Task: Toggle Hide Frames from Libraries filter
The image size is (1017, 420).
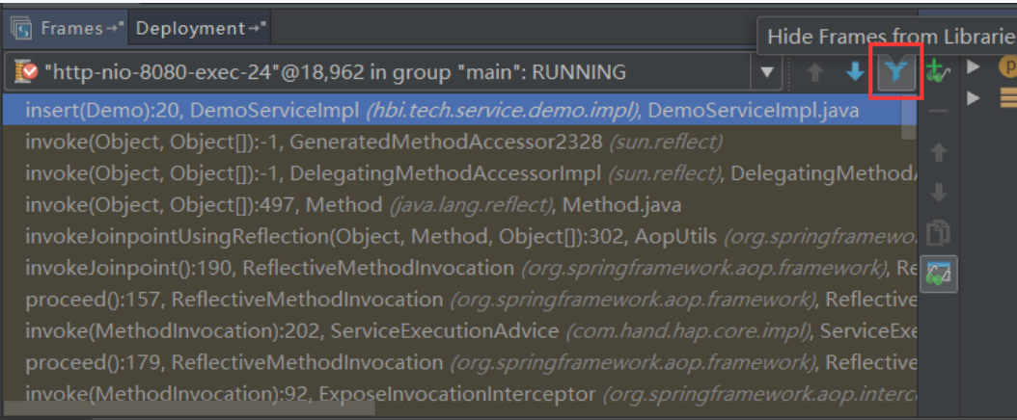Action: [895, 72]
